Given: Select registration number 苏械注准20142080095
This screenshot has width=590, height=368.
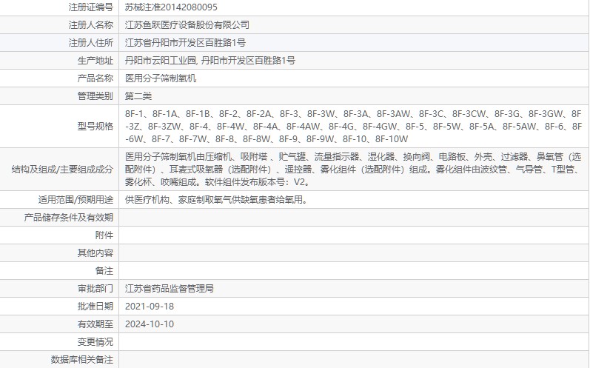Looking at the screenshot, I should point(171,7).
